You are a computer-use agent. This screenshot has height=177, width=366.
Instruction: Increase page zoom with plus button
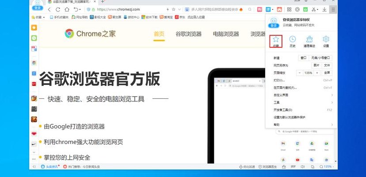[317, 73]
